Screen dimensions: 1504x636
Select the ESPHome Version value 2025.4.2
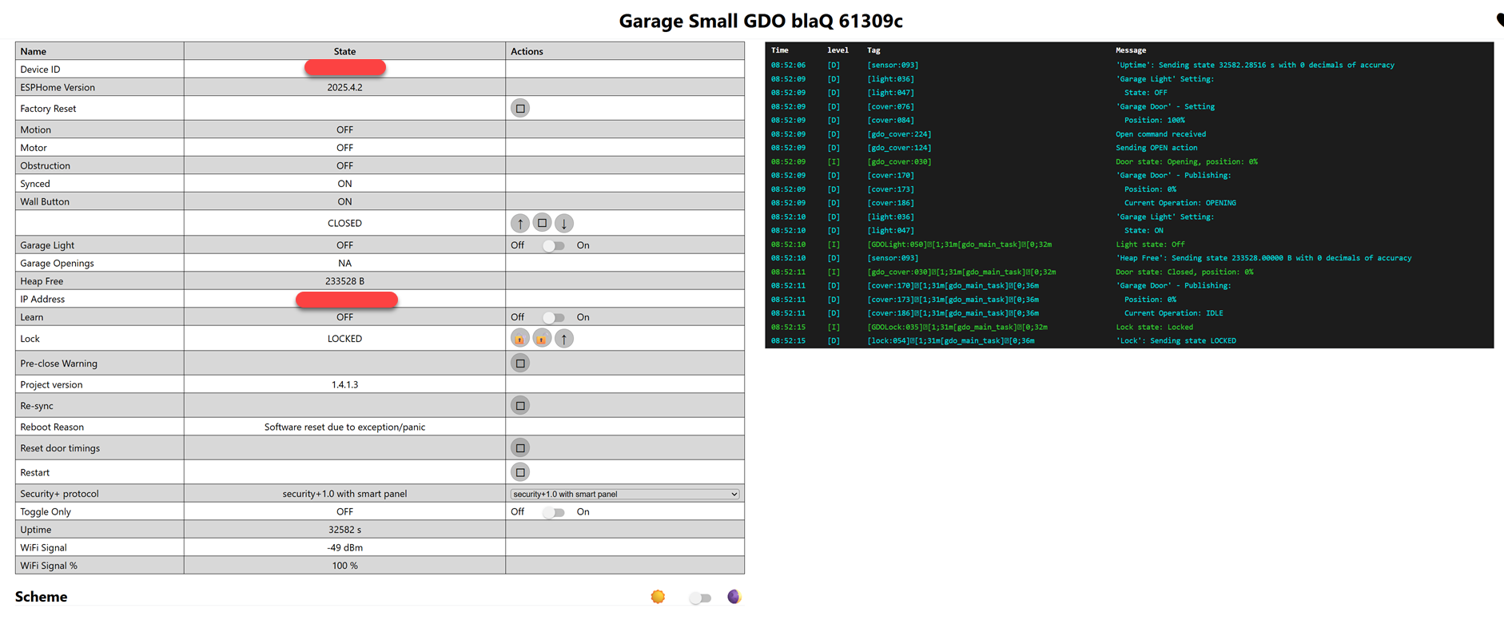coord(344,87)
